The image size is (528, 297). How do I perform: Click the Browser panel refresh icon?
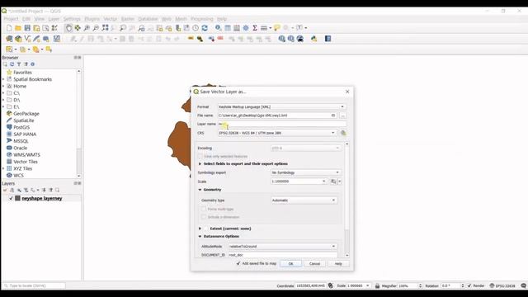12,64
